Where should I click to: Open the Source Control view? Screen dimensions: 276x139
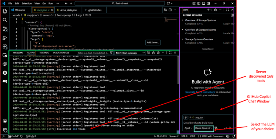5,29
